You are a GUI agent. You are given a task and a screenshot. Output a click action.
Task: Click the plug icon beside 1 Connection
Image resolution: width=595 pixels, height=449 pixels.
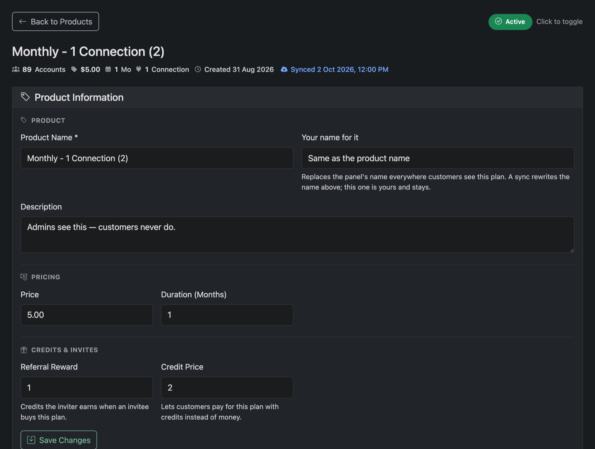point(139,69)
